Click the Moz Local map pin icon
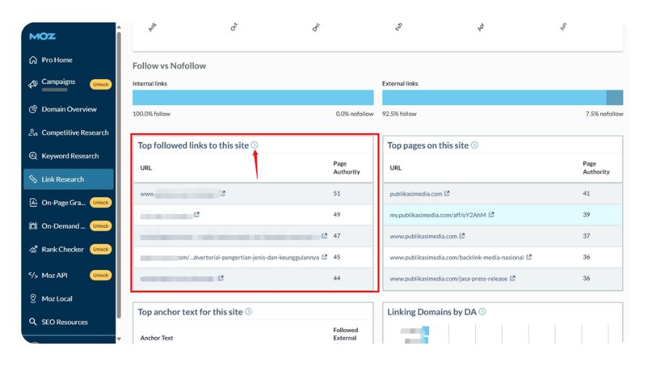651x366 pixels. [x=33, y=298]
